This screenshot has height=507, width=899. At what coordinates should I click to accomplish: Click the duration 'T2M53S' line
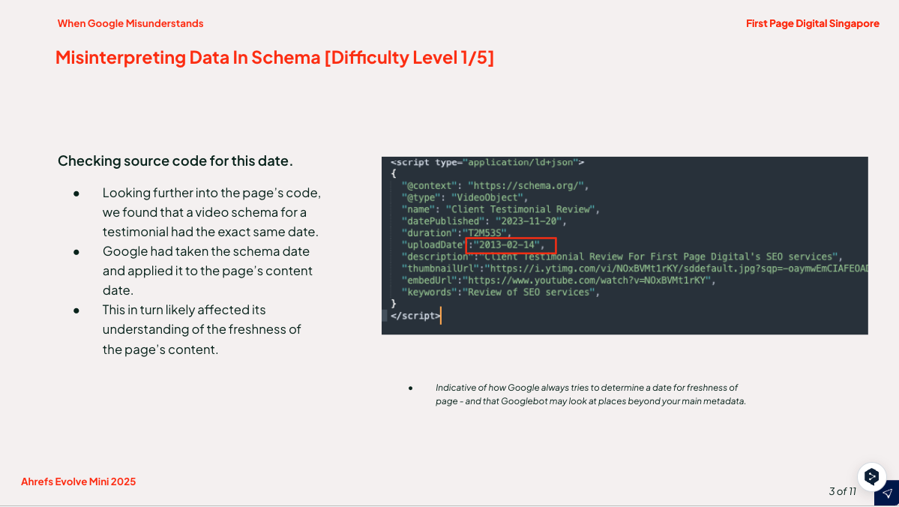457,232
